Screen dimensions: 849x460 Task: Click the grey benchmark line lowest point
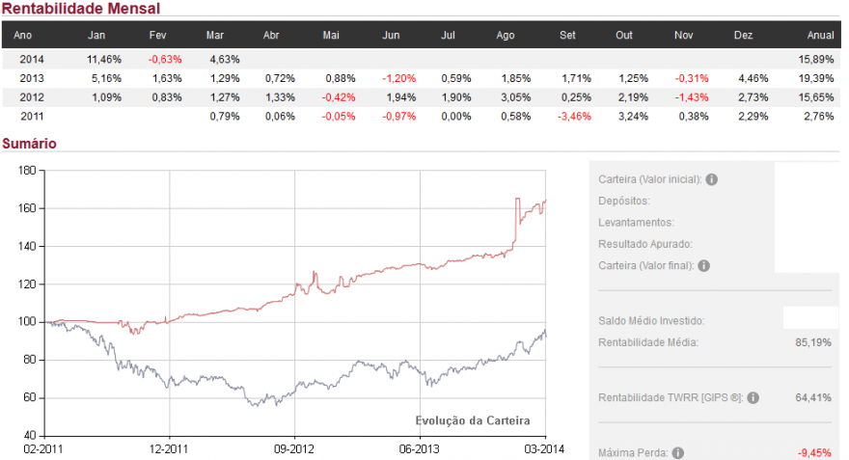point(256,405)
